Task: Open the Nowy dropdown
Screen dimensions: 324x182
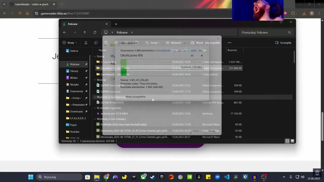Action: coord(70,43)
